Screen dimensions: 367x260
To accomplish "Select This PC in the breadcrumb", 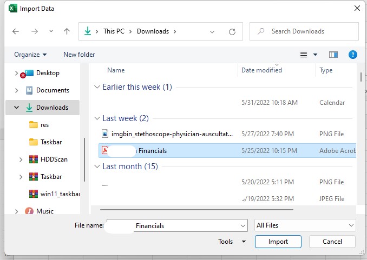I will (x=114, y=31).
